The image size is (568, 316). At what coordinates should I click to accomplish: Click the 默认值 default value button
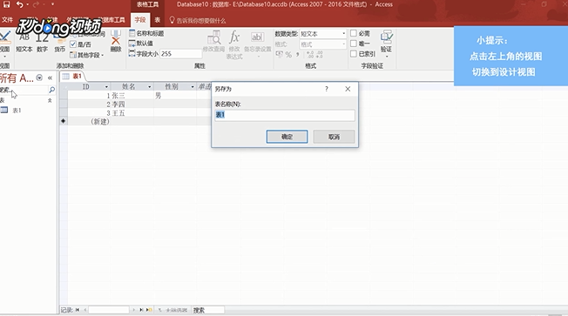(141, 43)
